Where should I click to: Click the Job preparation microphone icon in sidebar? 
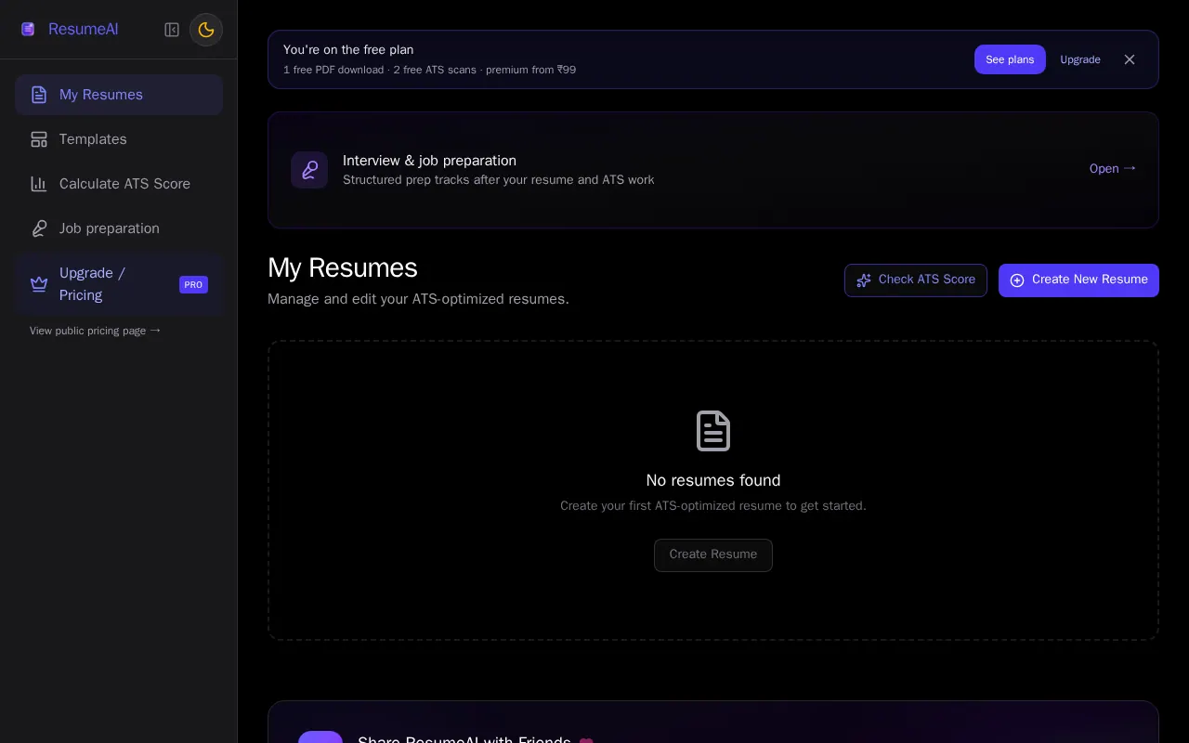point(39,228)
